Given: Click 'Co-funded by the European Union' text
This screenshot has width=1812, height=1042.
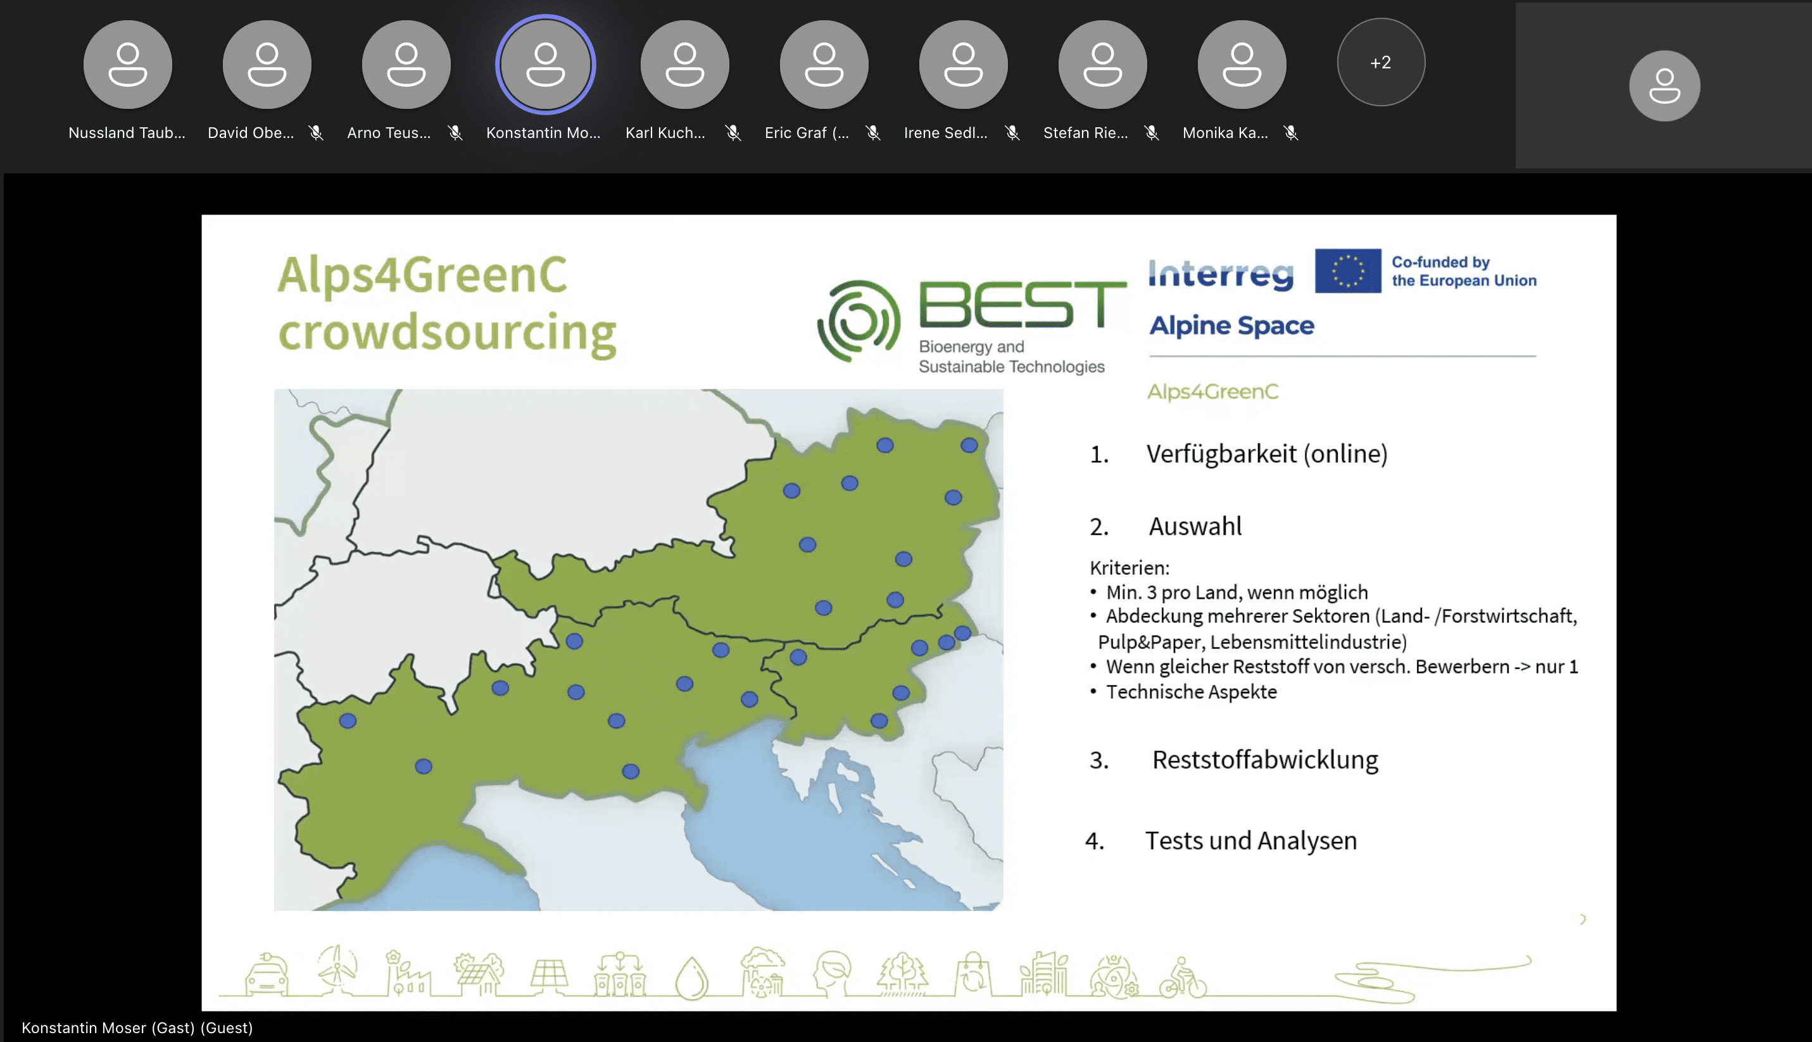Looking at the screenshot, I should tap(1464, 271).
